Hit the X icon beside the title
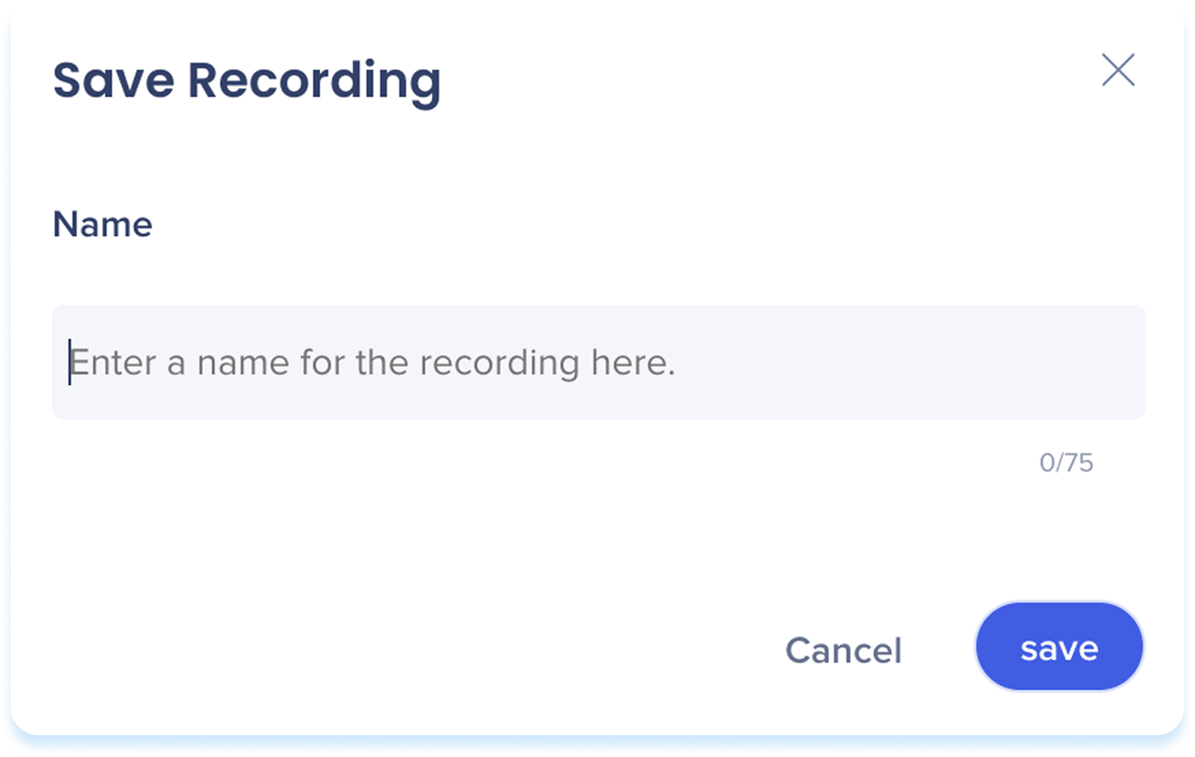The height and width of the screenshot is (757, 1195). [x=1118, y=70]
